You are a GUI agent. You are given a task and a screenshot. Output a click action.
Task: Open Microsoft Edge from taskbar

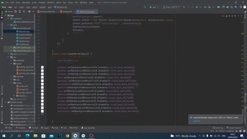[27, 136]
